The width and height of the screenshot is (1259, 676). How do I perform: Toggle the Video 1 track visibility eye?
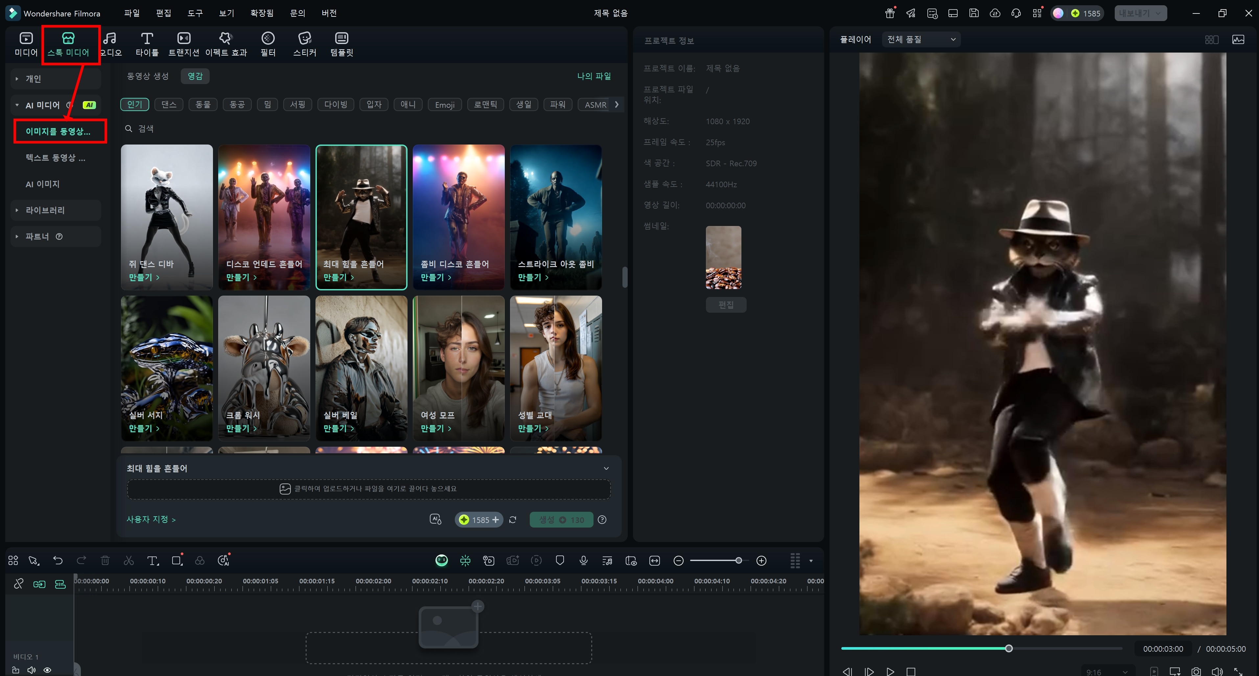pos(47,670)
